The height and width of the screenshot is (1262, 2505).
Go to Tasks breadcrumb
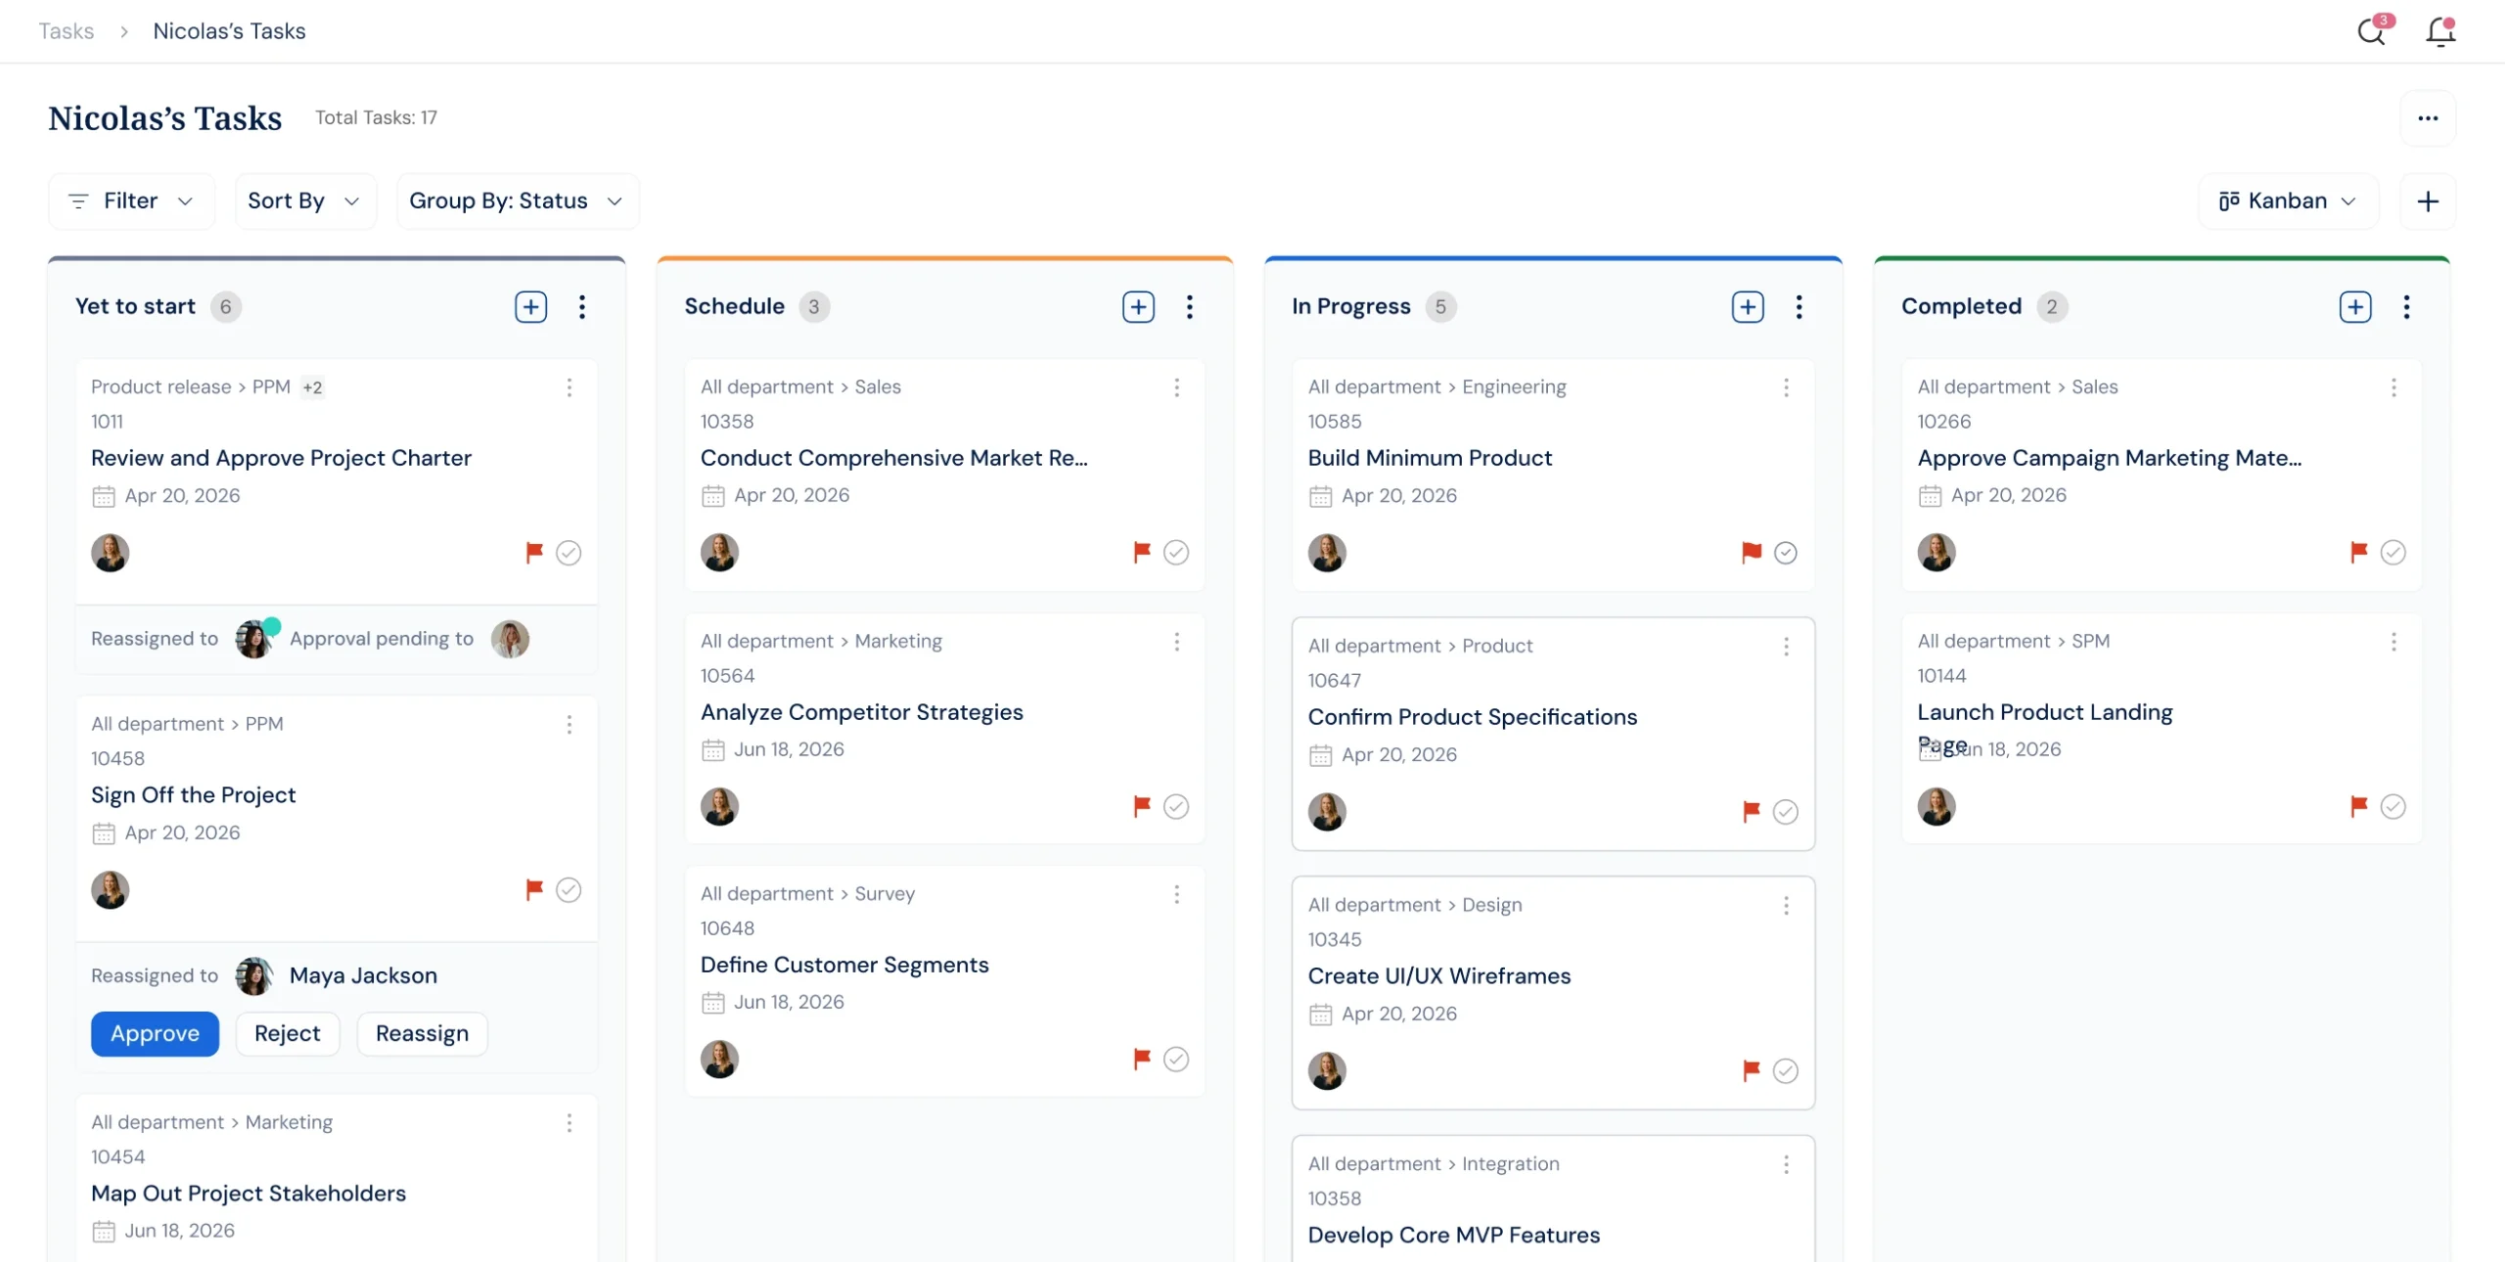click(67, 31)
